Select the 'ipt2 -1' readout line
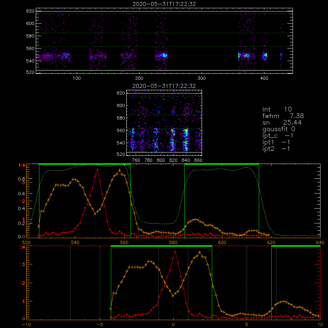Viewport: 328px width, 328px height. pos(276,149)
